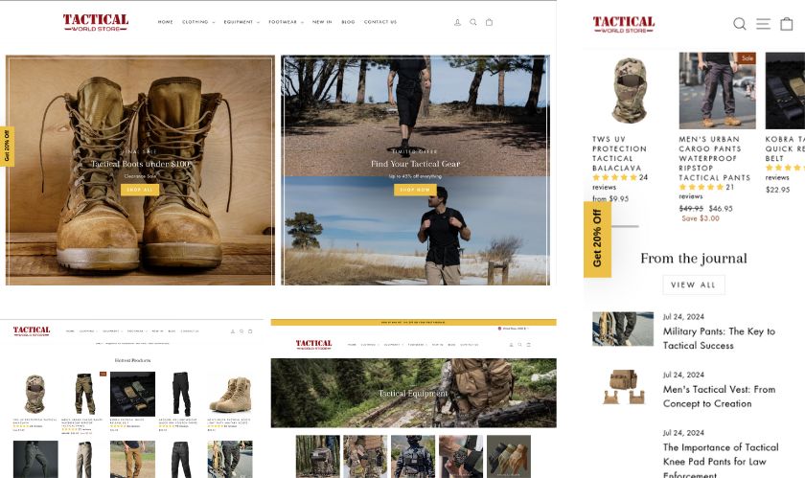Open TWS UV Protection Balaclava product image
Viewport: 805px width, 478px height.
tap(623, 90)
